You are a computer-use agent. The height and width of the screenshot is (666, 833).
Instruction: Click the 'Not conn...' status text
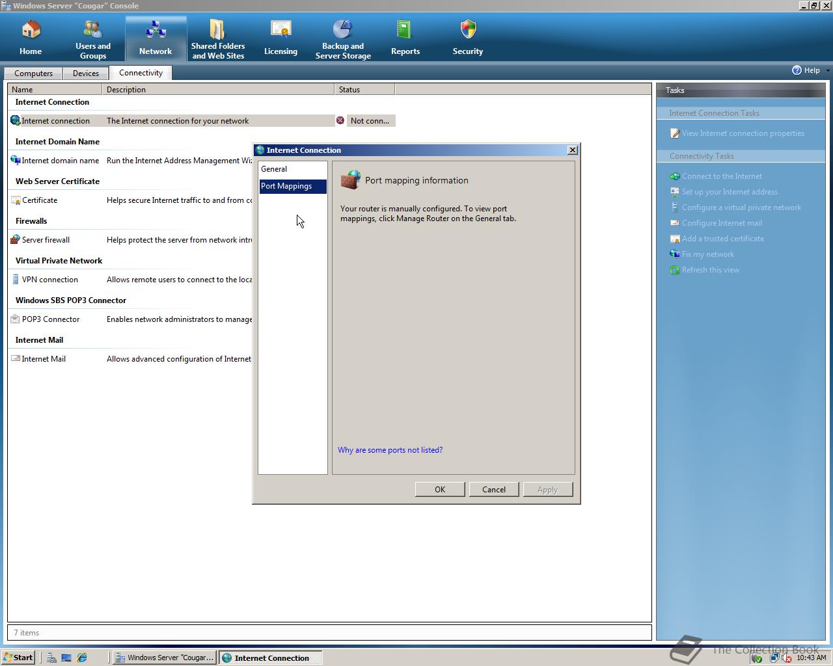[x=370, y=121]
